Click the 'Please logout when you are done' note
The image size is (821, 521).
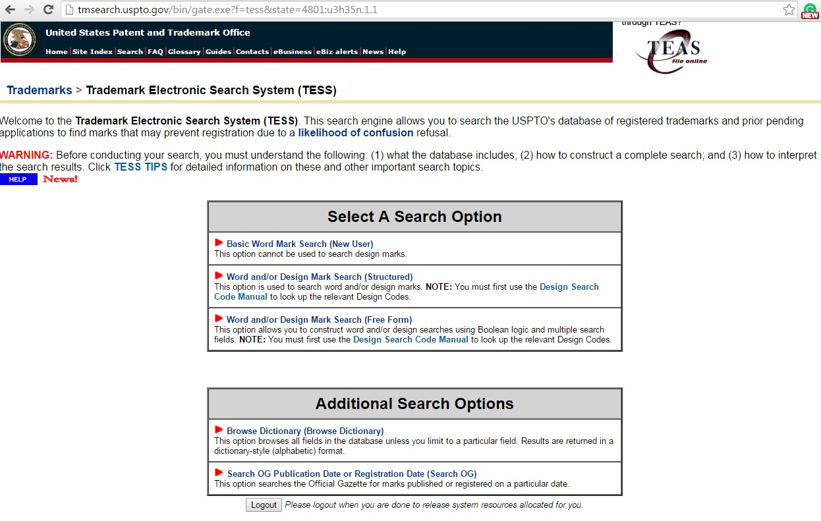(434, 505)
